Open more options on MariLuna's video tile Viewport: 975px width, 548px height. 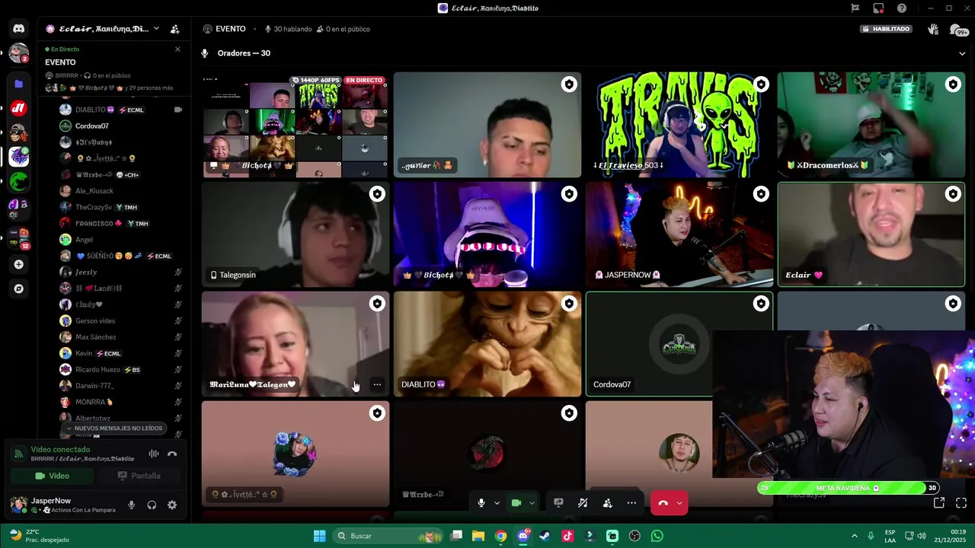pyautogui.click(x=377, y=384)
